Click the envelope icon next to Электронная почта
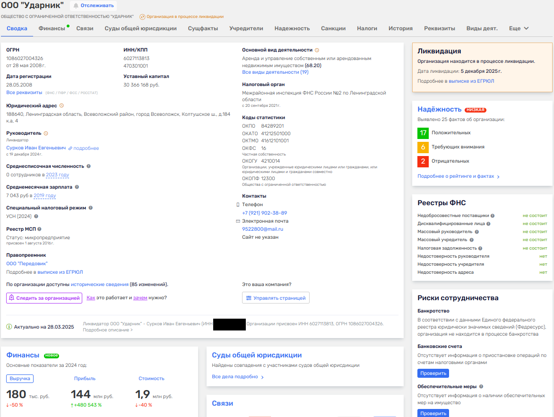Screen dimensions: 554x417 238,221
